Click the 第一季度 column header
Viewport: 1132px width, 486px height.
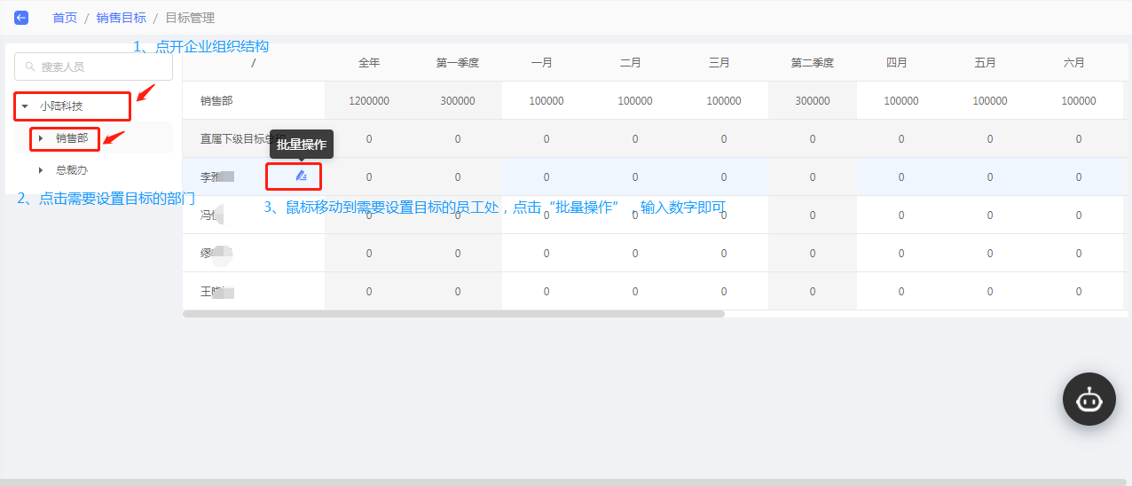coord(458,63)
